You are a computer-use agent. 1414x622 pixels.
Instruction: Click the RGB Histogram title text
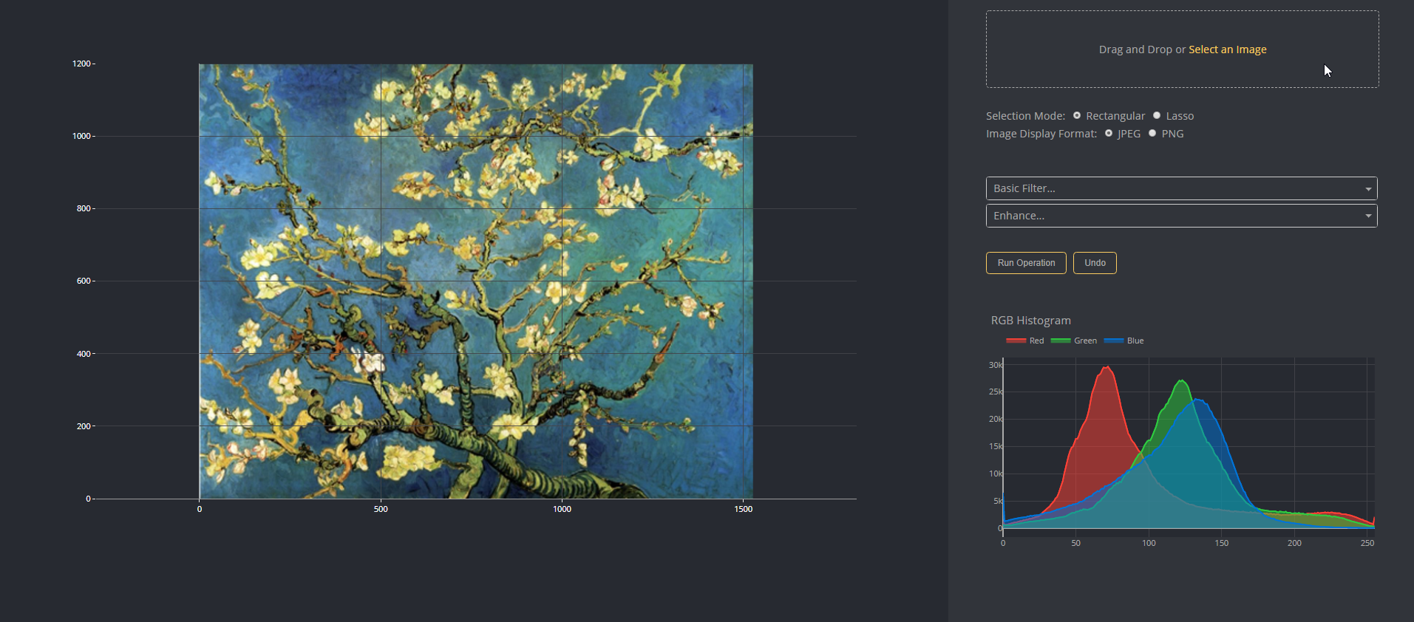tap(1030, 321)
